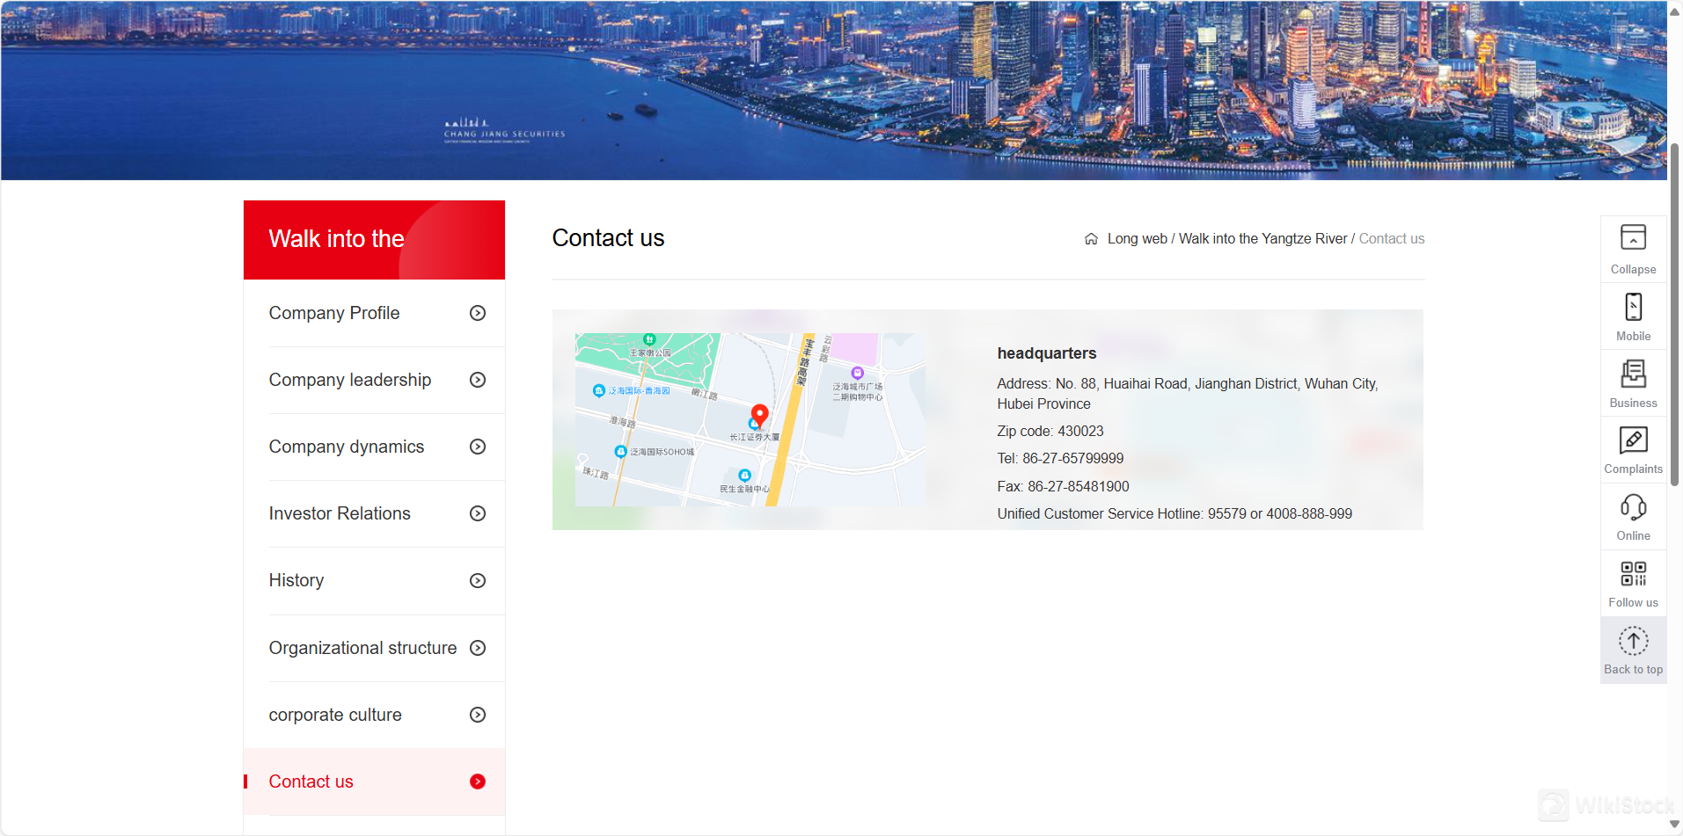This screenshot has height=836, width=1683.
Task: Go to corporate culture section
Action: pyautogui.click(x=335, y=715)
